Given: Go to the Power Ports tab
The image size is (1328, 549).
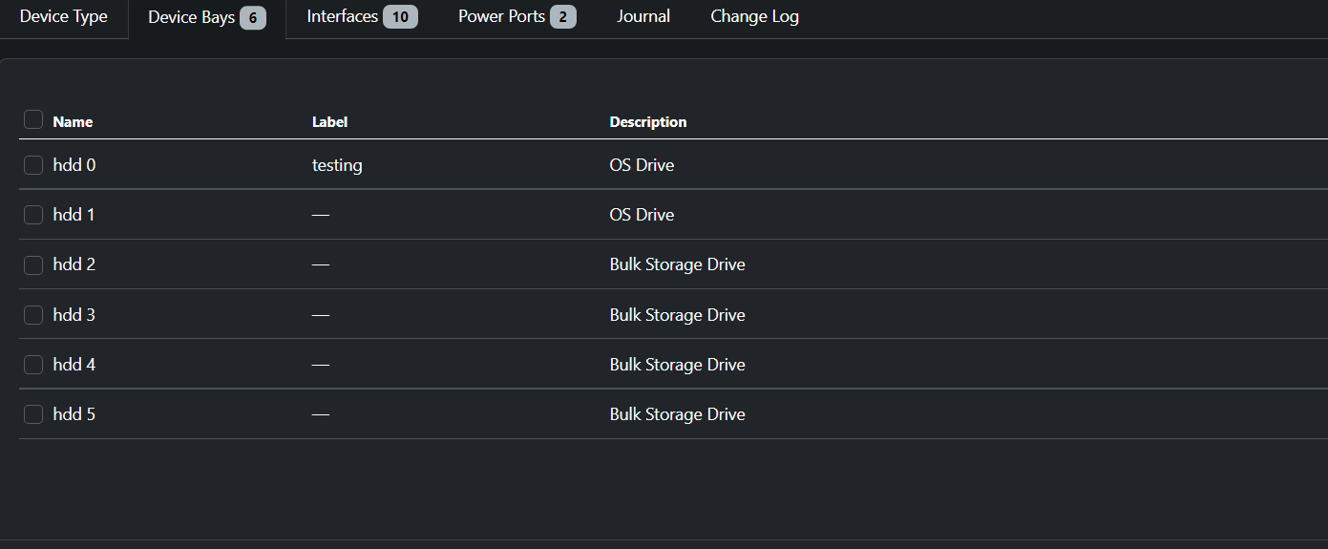Looking at the screenshot, I should tap(516, 16).
